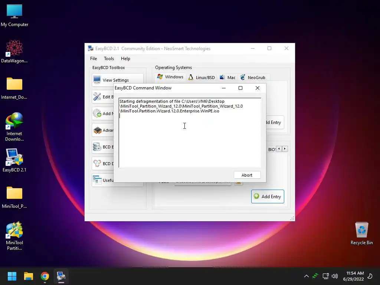The image size is (380, 285).
Task: Select the Internet_Do... folder on desktop
Action: pyautogui.click(x=14, y=88)
